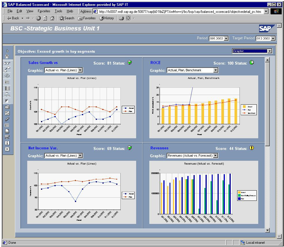Click the browser page scroll down arrow
Screen dimensions: 284x247
click(x=279, y=236)
